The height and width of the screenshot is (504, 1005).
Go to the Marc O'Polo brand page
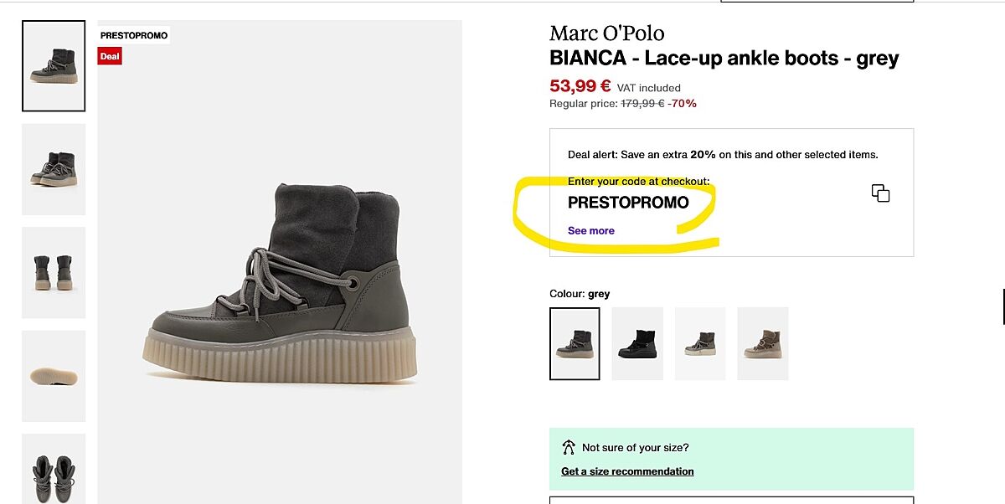[606, 33]
